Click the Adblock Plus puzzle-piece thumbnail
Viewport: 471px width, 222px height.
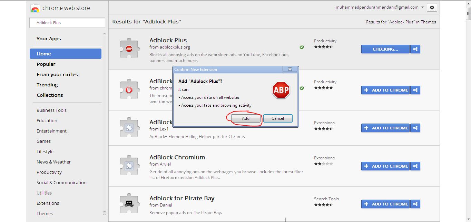[129, 48]
